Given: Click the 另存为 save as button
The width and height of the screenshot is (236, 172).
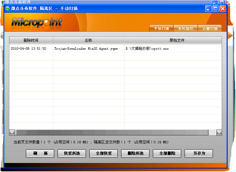Looking at the screenshot, I should coord(199,153).
